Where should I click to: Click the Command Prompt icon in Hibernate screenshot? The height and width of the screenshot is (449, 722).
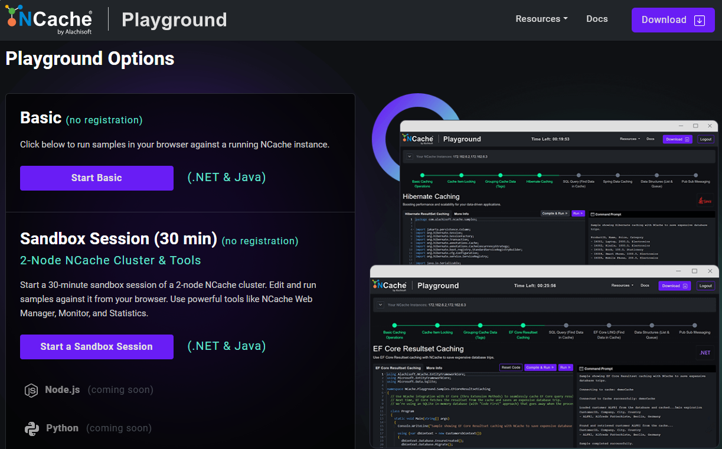592,214
